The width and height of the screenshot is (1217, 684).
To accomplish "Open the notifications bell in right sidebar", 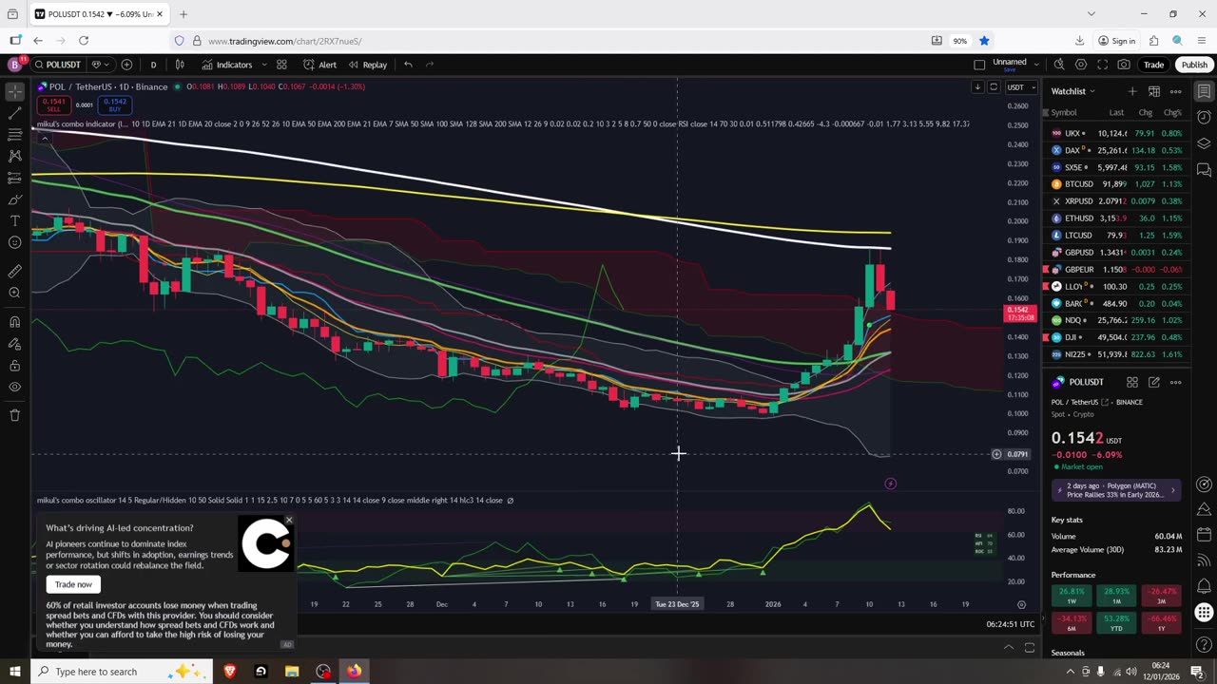I will point(1204,586).
